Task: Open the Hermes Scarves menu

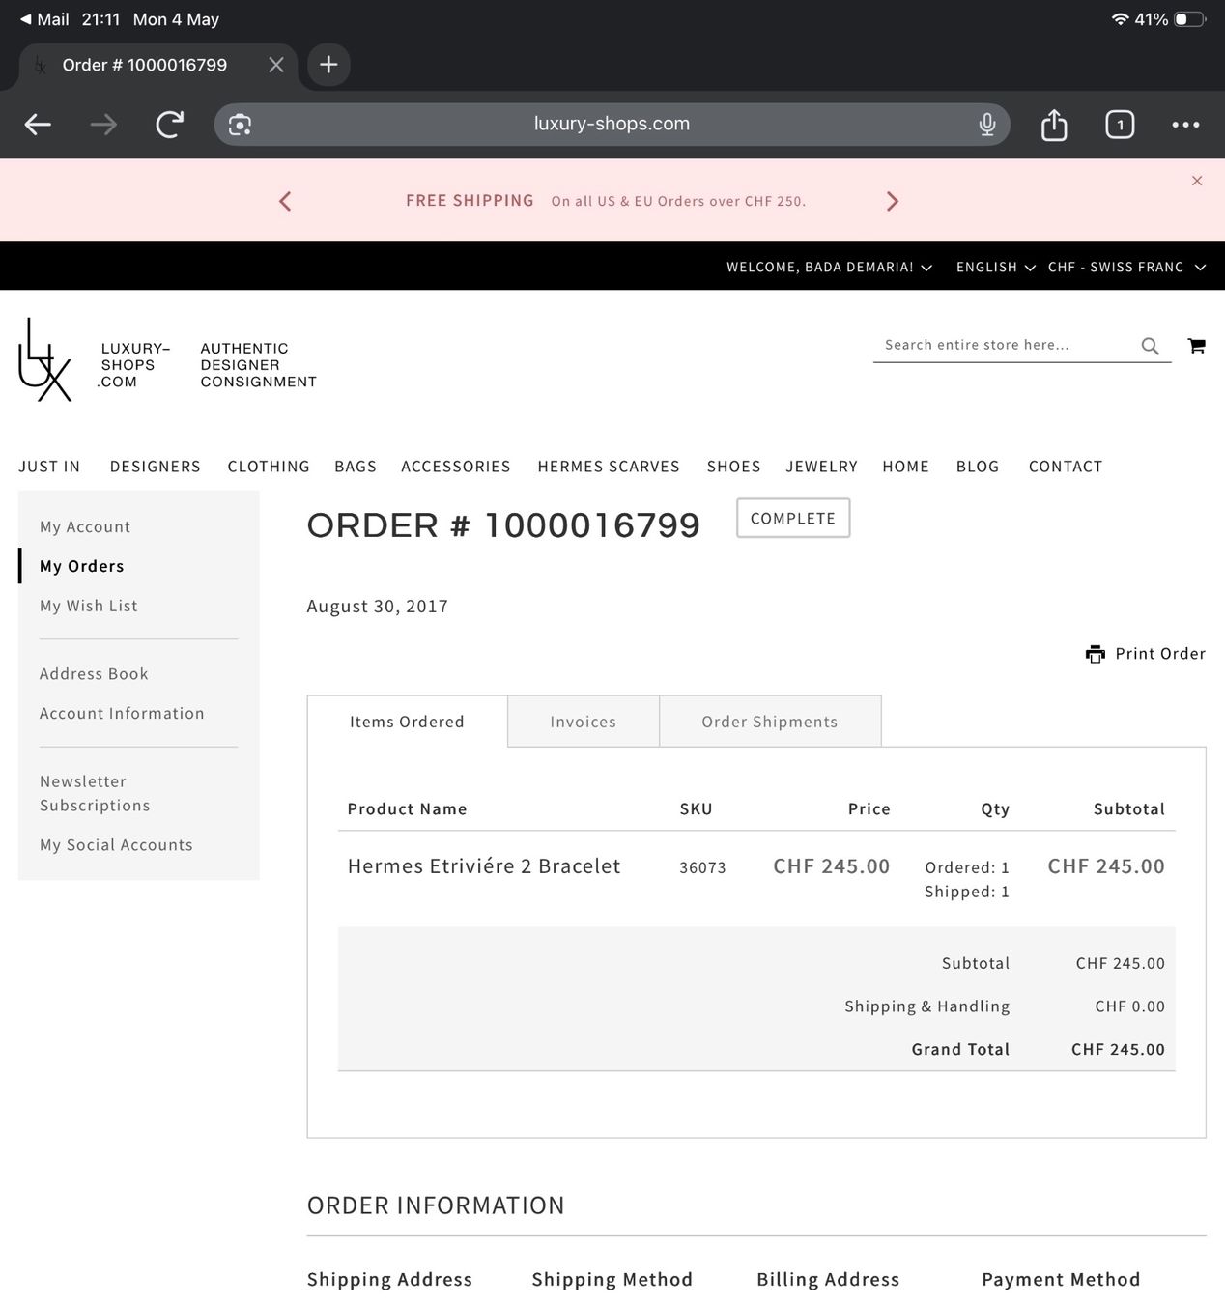Action: (x=609, y=467)
